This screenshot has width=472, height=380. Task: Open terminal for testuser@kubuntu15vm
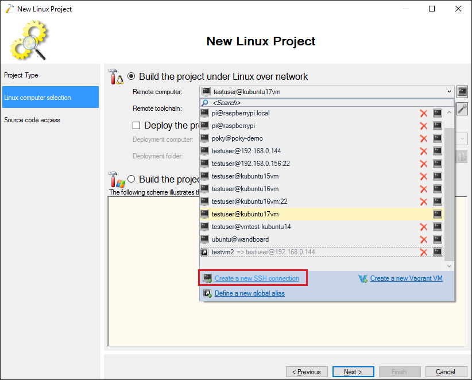(438, 176)
